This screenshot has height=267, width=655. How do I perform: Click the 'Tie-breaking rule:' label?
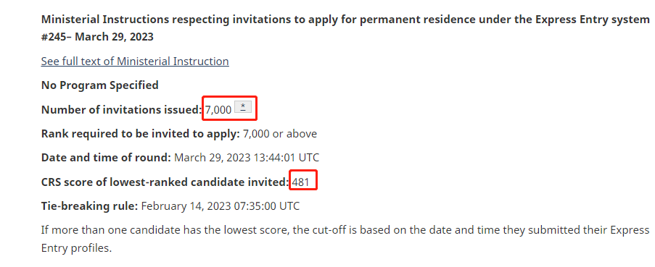click(x=89, y=206)
